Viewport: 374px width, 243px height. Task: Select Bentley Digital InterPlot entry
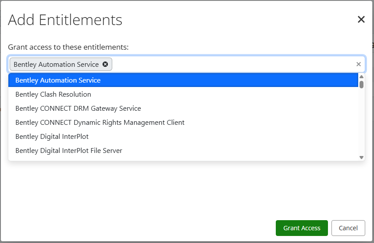[x=52, y=137]
